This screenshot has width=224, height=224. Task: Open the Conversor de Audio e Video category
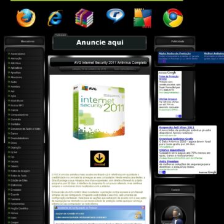26,129
